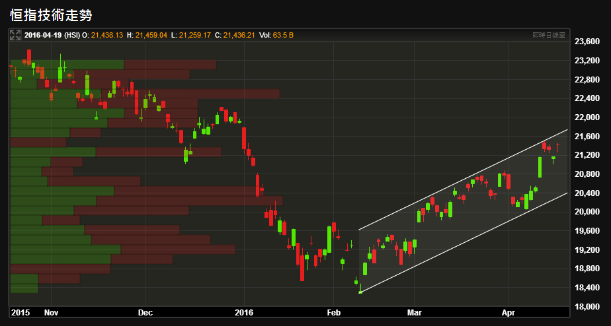Click the 19,600 price axis label
Viewport: 611px width, 326px height.
587,231
